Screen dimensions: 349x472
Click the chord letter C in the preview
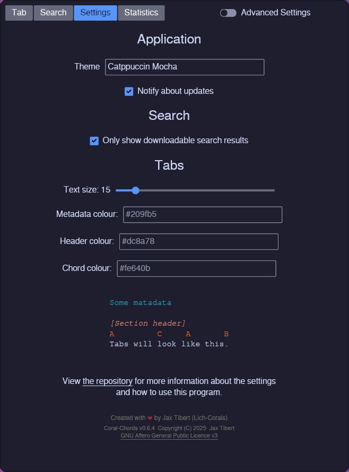(159, 334)
